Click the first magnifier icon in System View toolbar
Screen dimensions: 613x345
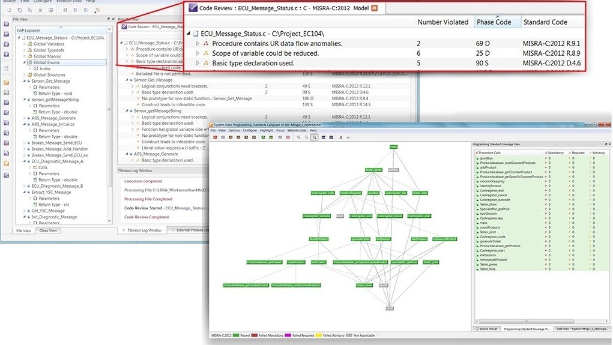pyautogui.click(x=298, y=137)
